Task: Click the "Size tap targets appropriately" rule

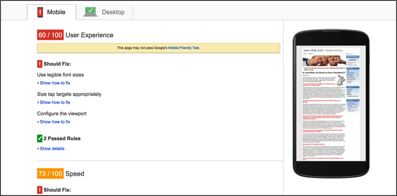Action: tap(69, 94)
